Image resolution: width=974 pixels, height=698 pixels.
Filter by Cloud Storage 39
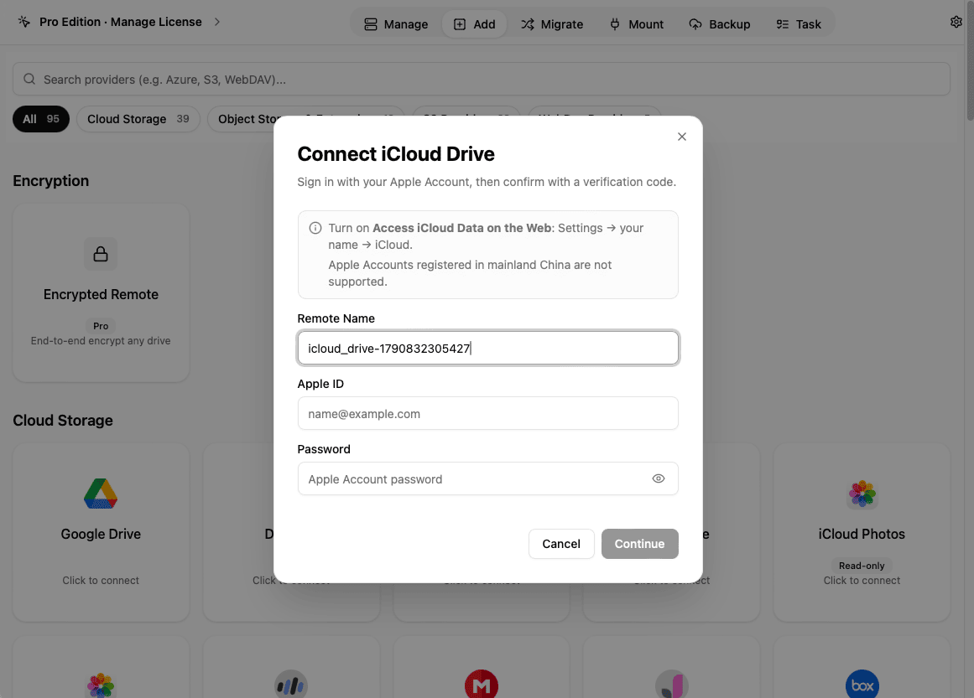point(138,119)
